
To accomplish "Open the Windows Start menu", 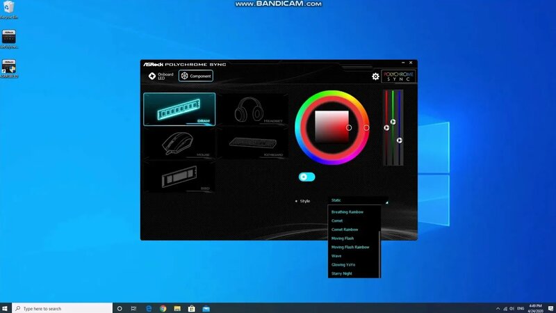I will (x=5, y=308).
